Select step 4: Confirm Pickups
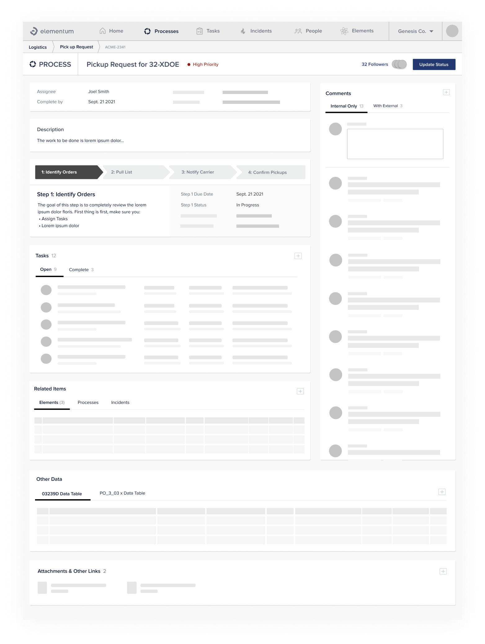485x644 pixels. (x=270, y=172)
